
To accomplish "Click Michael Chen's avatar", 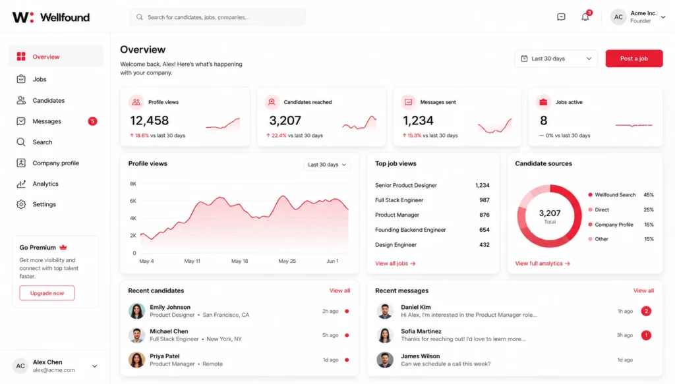I will [136, 335].
